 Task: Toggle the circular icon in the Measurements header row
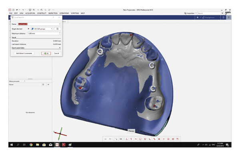coord(43,85)
